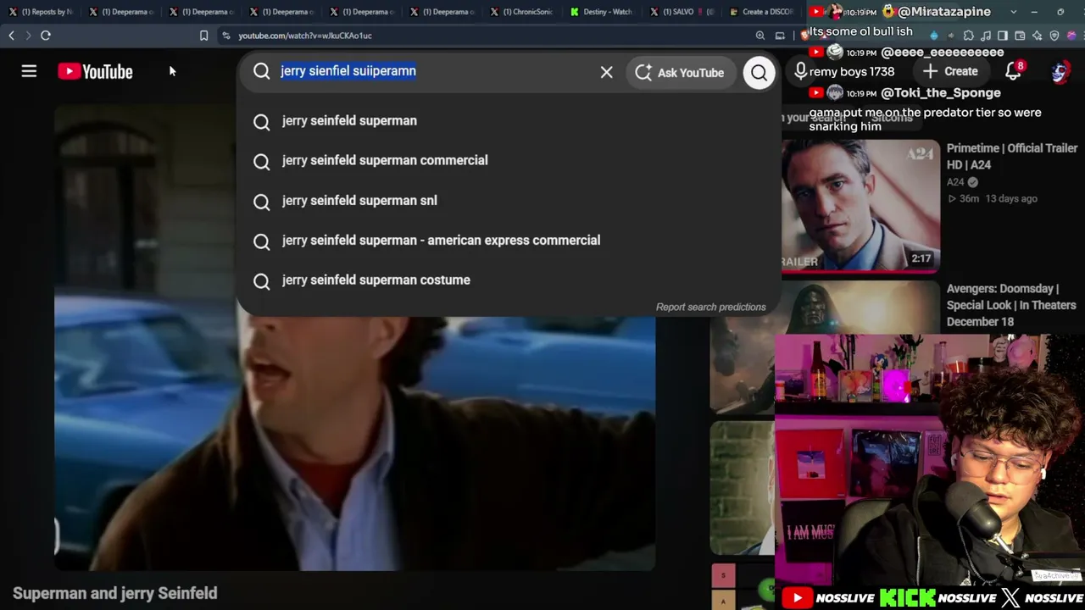This screenshot has width=1085, height=610.
Task: Open site info icon in address bar
Action: pyautogui.click(x=226, y=36)
